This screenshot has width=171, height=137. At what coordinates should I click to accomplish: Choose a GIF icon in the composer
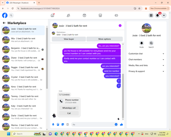68,124
